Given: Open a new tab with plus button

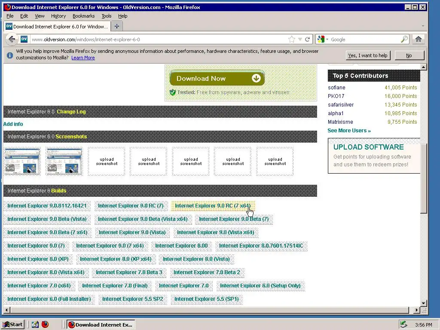Looking at the screenshot, I should click(x=117, y=26).
